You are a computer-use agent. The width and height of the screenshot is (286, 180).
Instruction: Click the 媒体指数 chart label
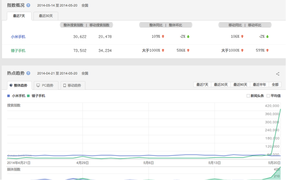pos(14,169)
